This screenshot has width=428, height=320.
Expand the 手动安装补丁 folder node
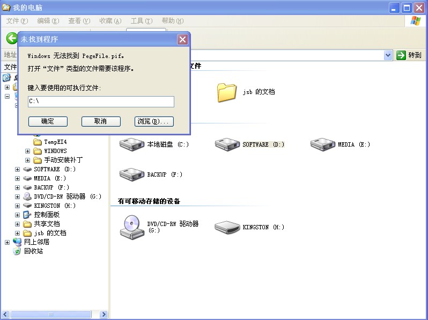click(27, 160)
